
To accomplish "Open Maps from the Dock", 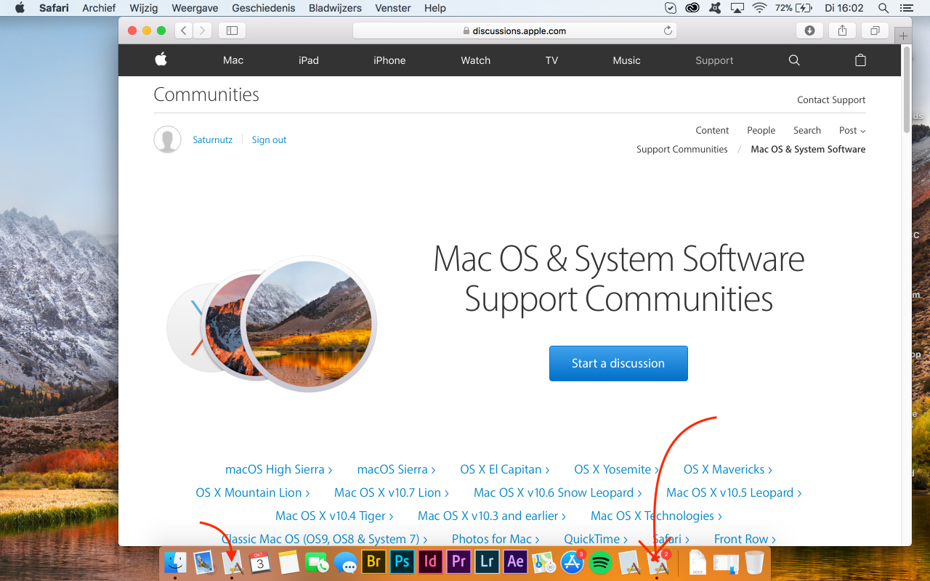I will pyautogui.click(x=543, y=561).
